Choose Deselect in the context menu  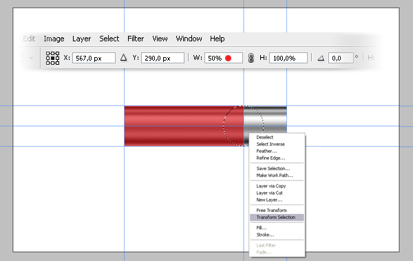pos(265,137)
